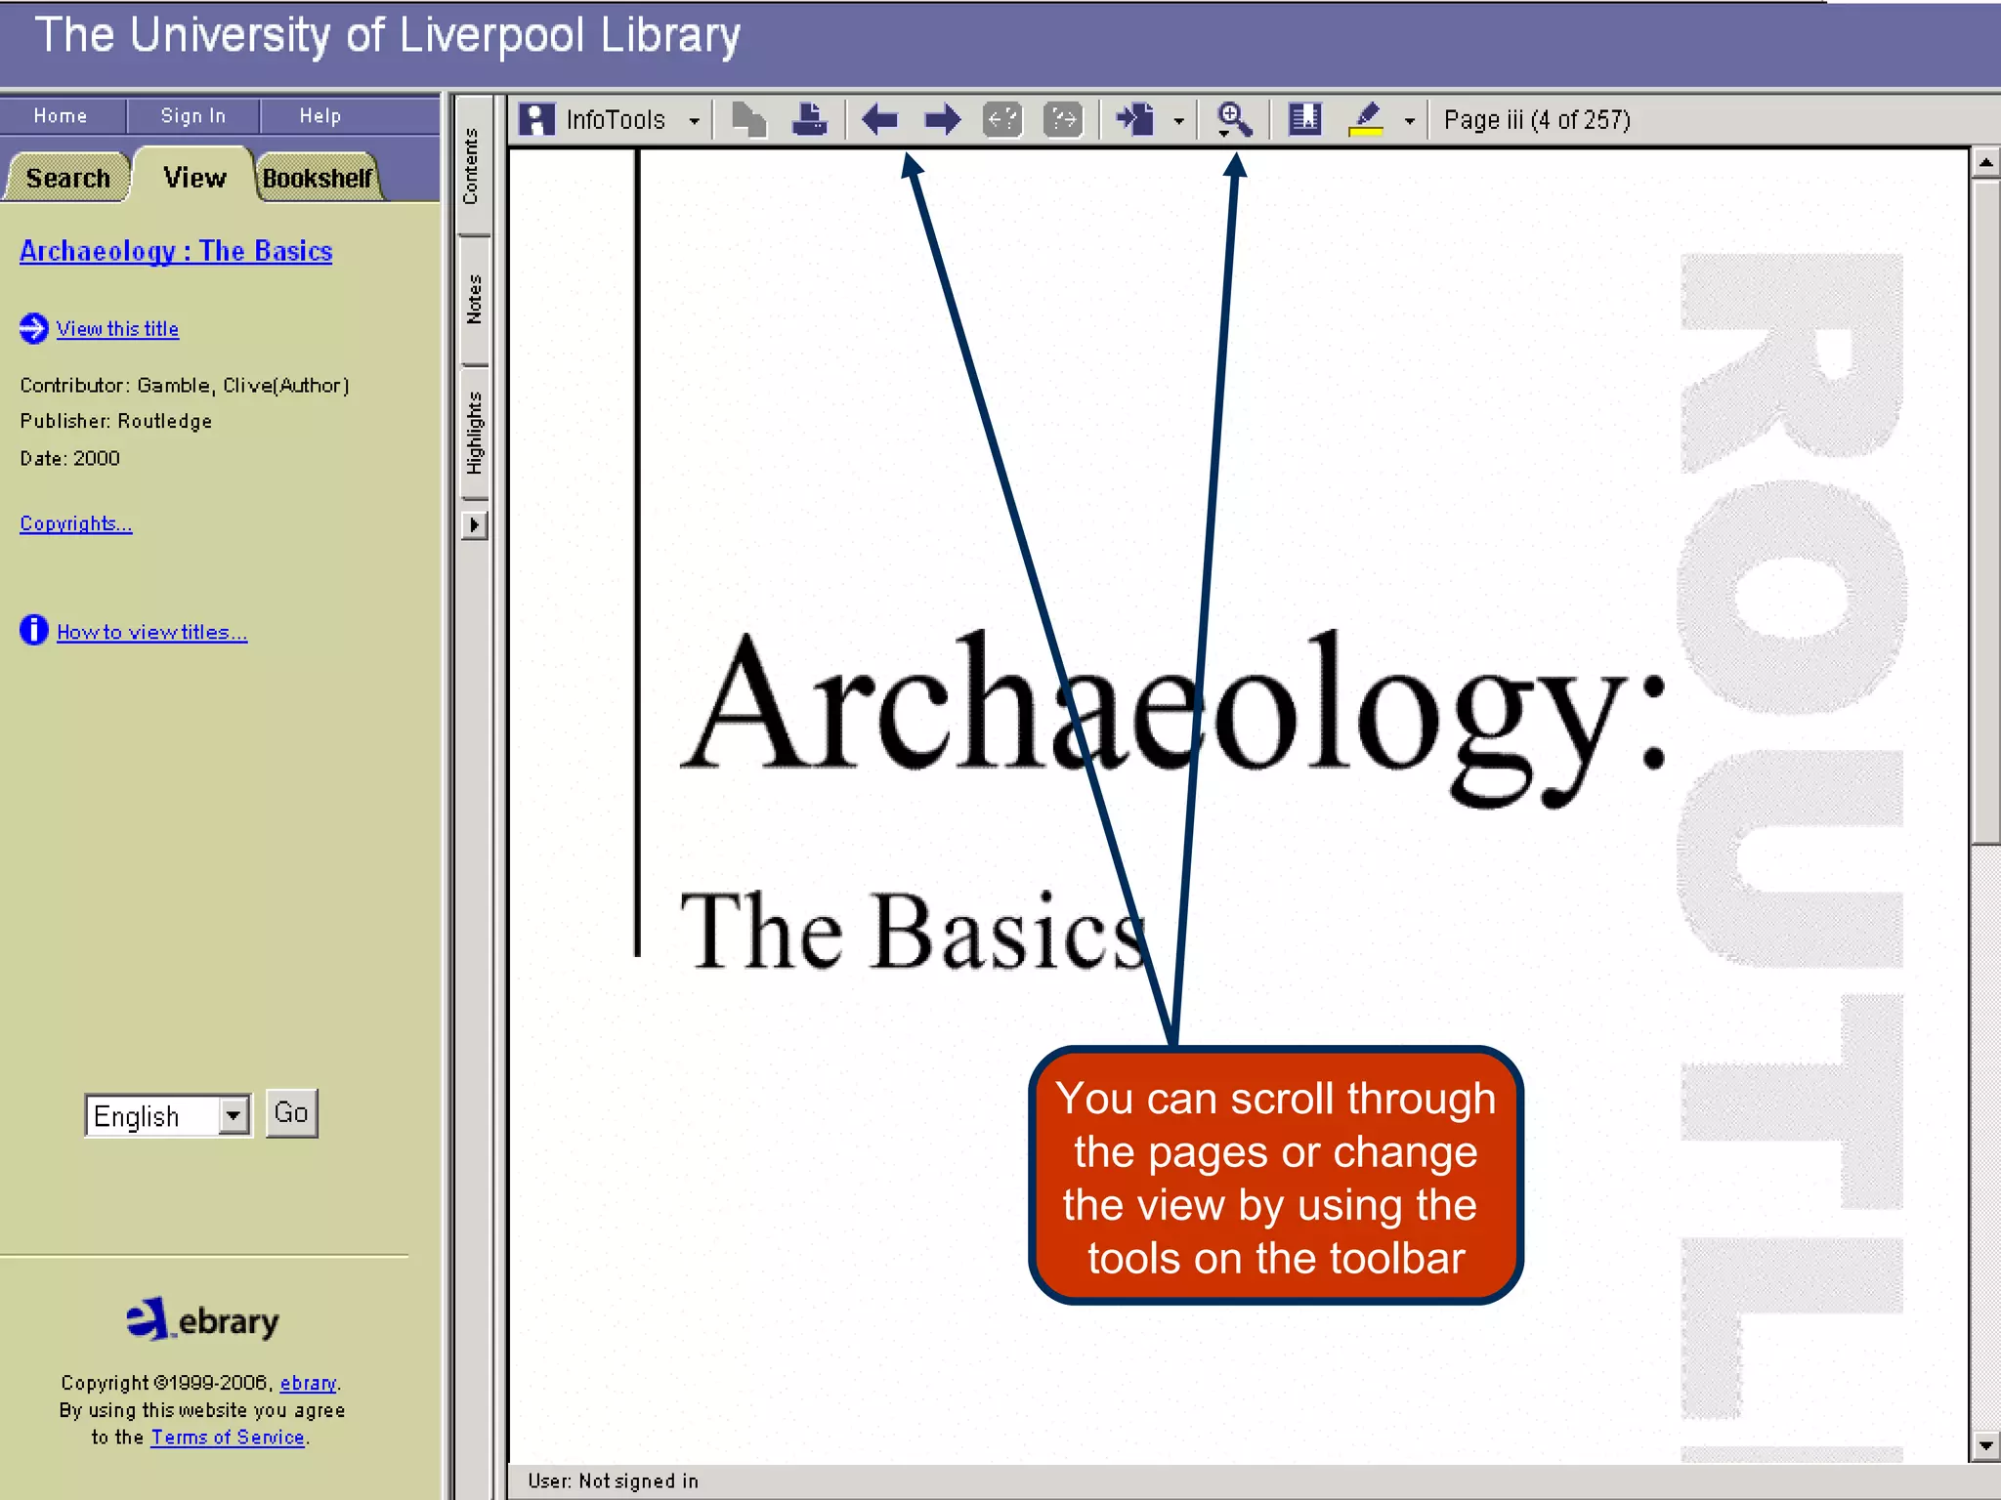Go to previous page with left arrow
The image size is (2001, 1500).
click(880, 119)
